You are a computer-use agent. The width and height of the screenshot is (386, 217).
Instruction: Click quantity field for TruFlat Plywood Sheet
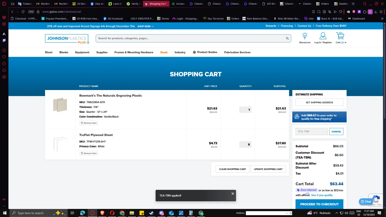(245, 144)
